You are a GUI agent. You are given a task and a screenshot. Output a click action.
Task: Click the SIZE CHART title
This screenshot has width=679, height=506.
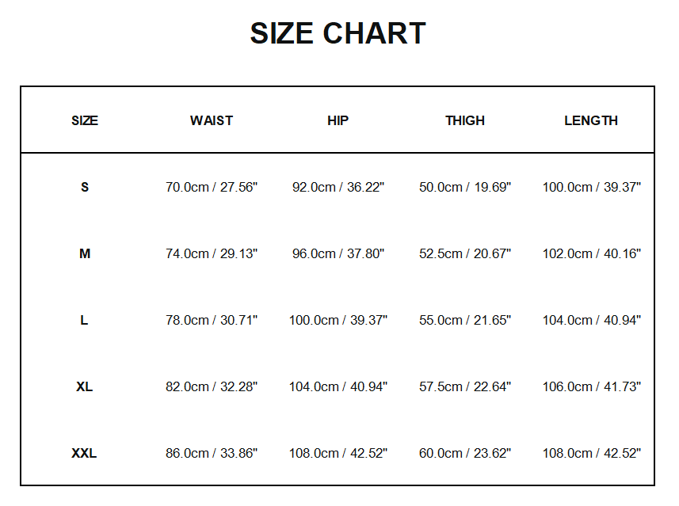(338, 34)
